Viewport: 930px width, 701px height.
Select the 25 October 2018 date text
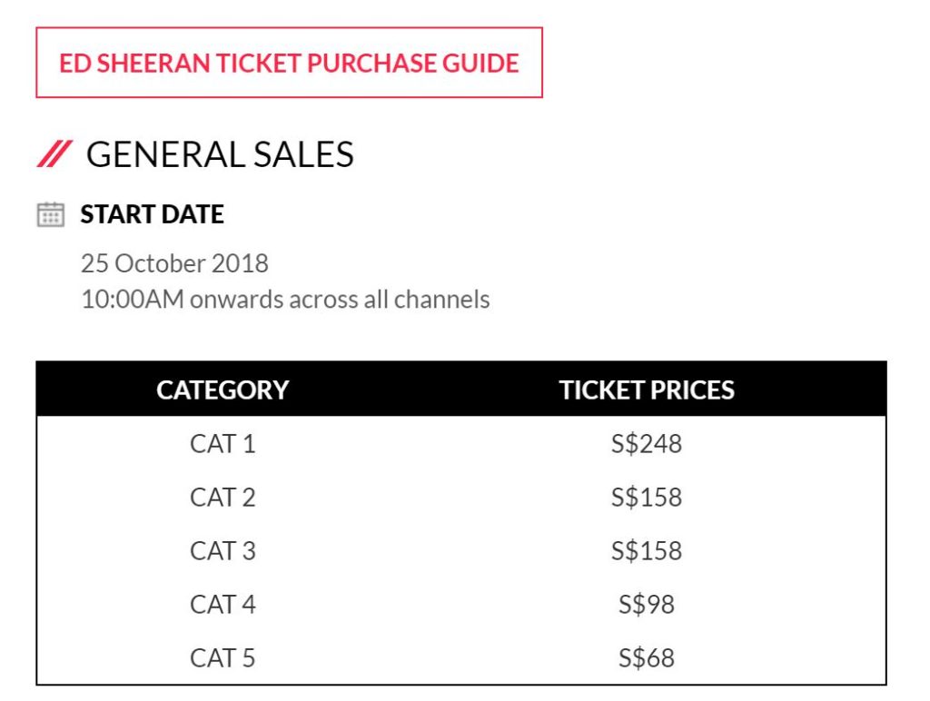pos(174,263)
